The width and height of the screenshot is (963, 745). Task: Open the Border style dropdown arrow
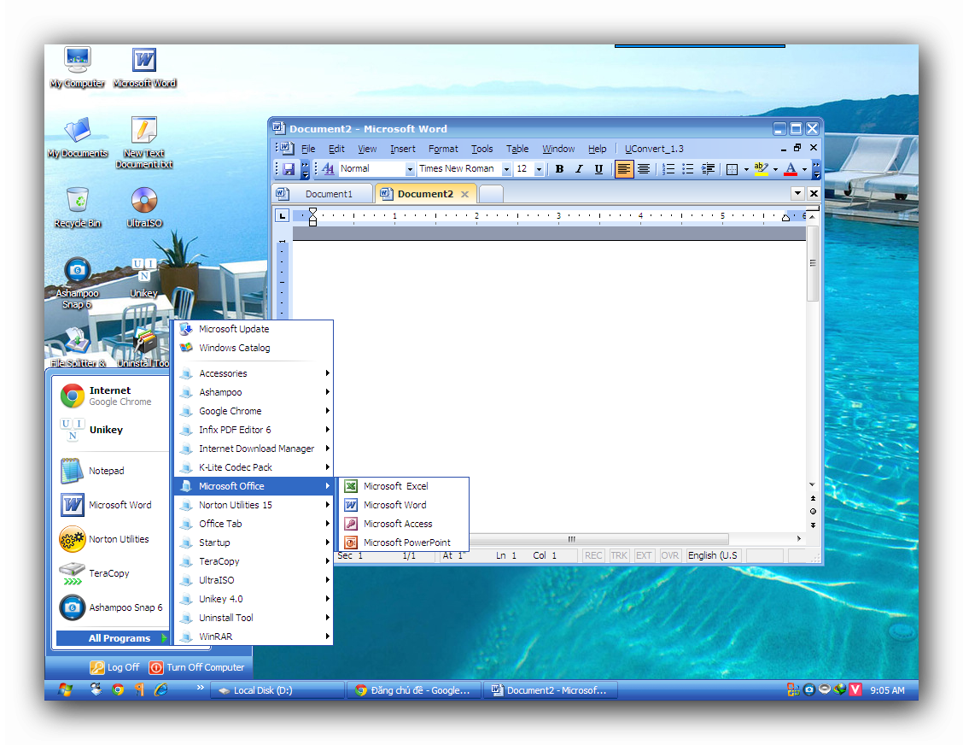tap(746, 169)
